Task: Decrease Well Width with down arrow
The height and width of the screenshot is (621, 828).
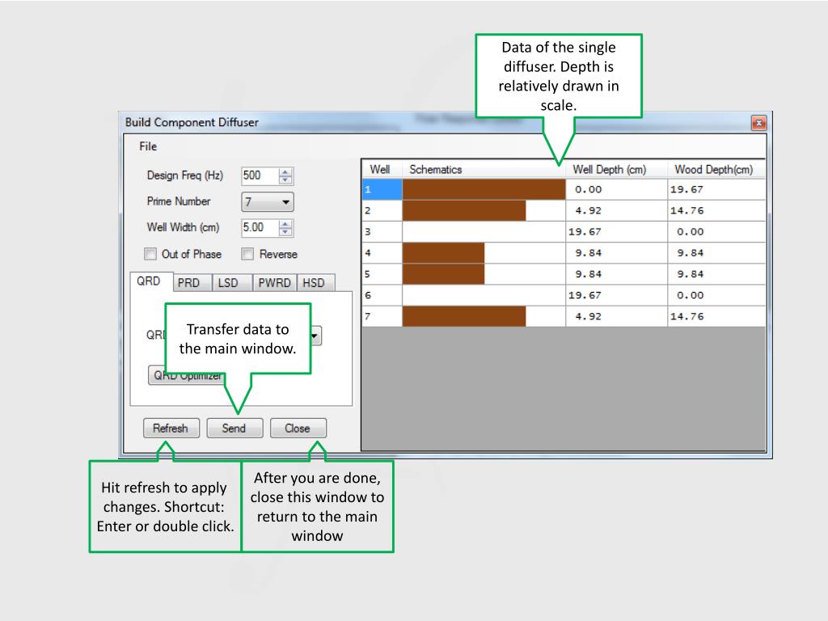Action: pyautogui.click(x=285, y=232)
